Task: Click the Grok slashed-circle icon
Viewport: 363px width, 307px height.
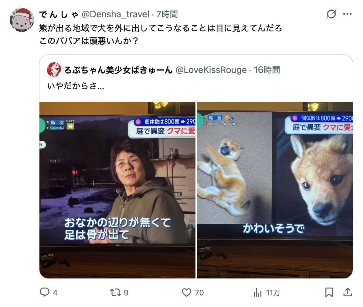Action: (331, 14)
